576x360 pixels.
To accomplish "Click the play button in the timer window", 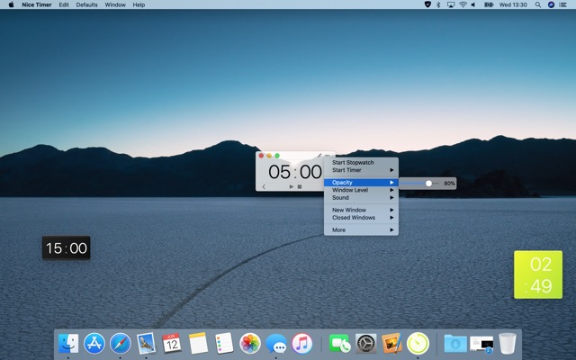I will (292, 187).
